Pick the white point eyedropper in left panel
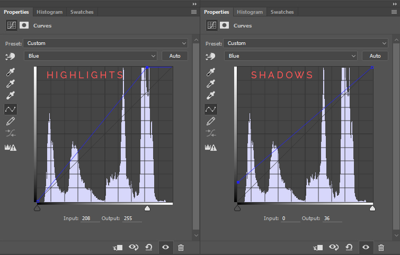This screenshot has width=400, height=255. tap(10, 95)
